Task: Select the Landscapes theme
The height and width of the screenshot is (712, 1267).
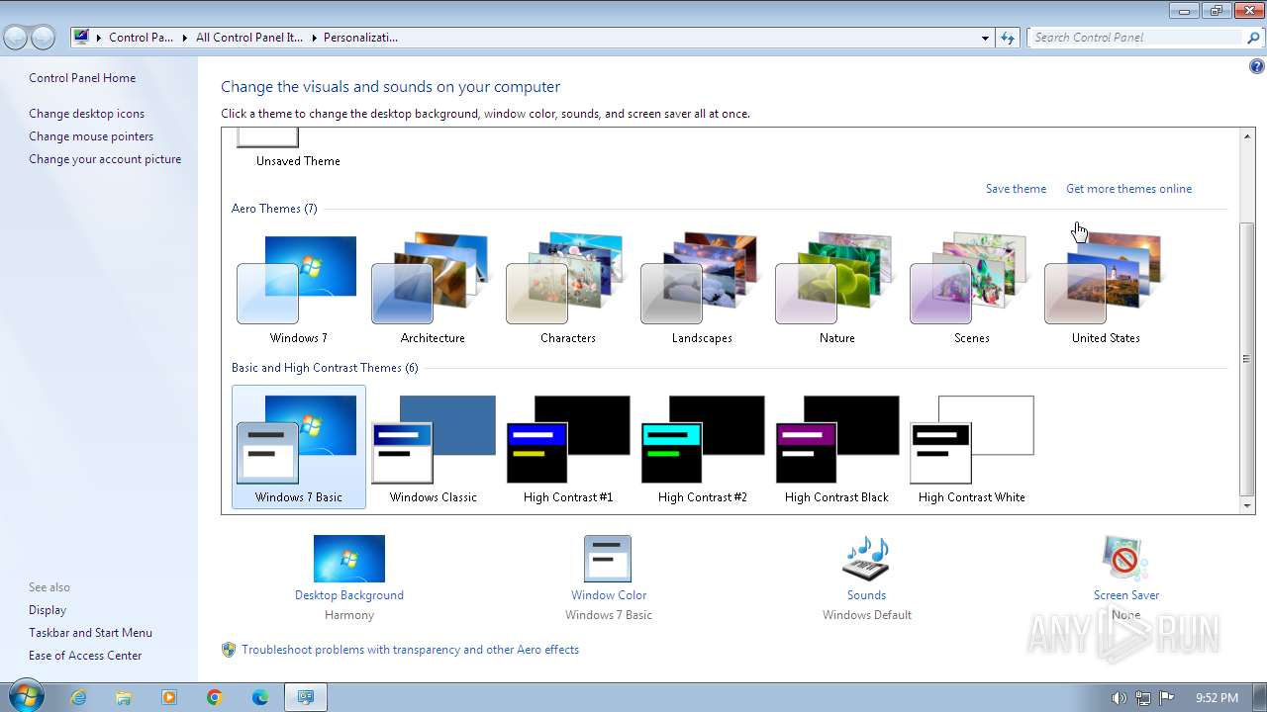Action: [702, 289]
